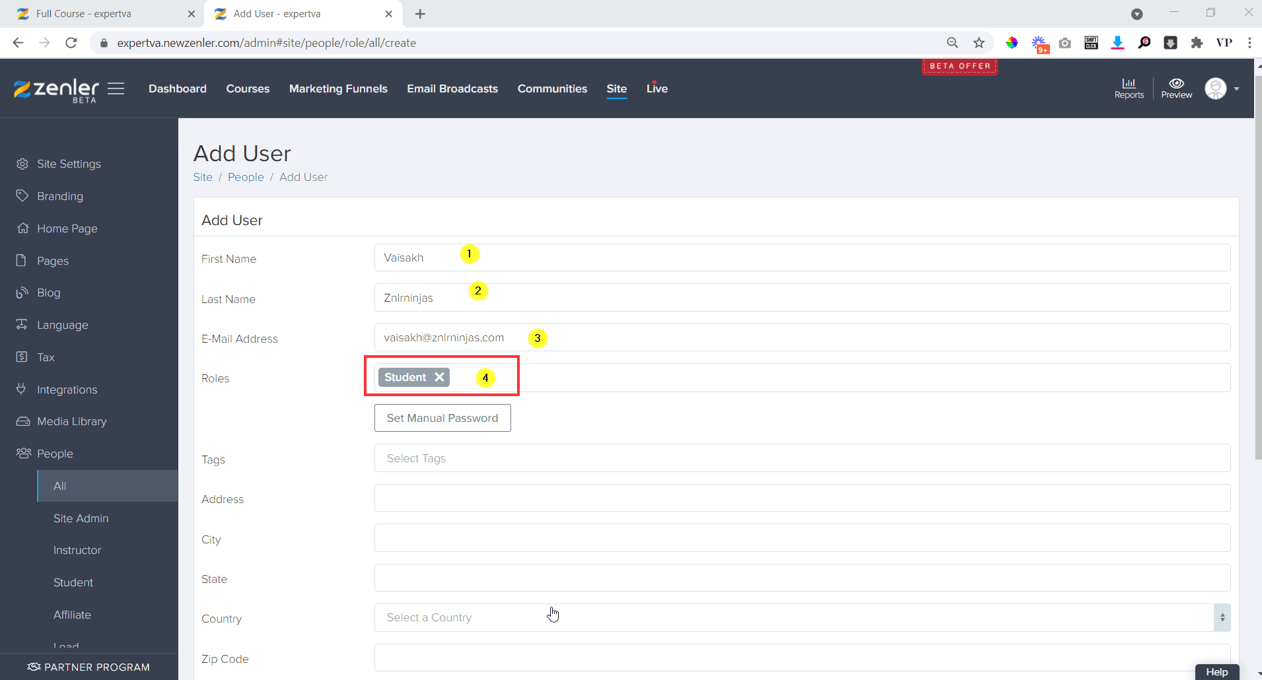The height and width of the screenshot is (680, 1262).
Task: Open Reports in the top bar
Action: [1129, 88]
